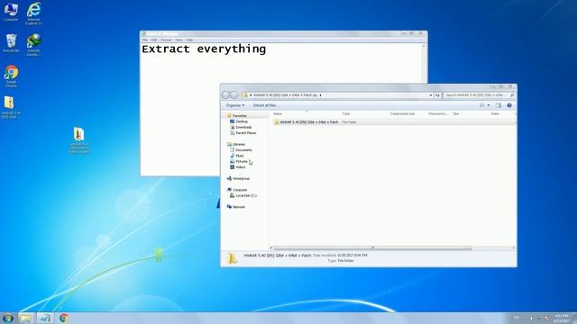This screenshot has height=324, width=577.
Task: Click the Notepad vertical scrollbar up arrow
Action: (x=424, y=46)
